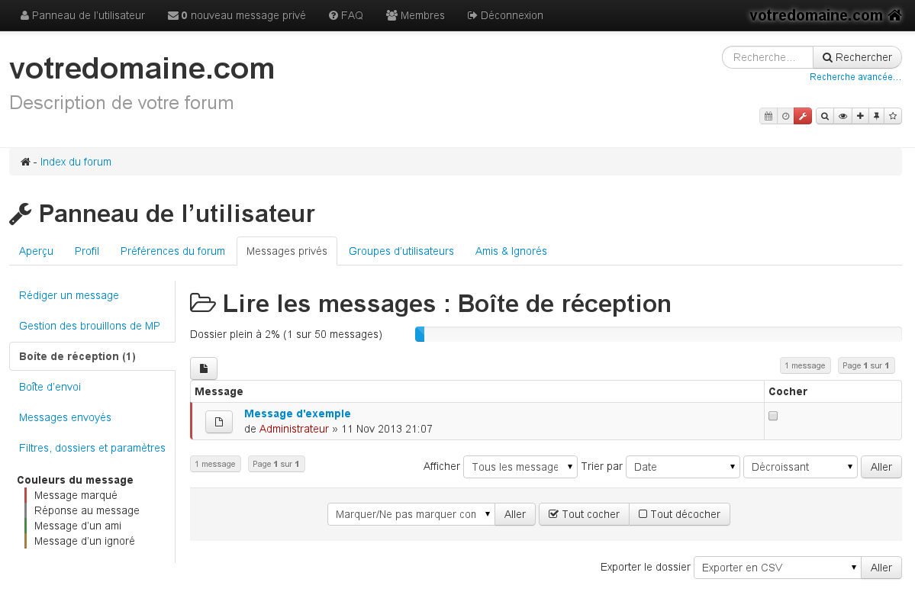Image resolution: width=915 pixels, height=592 pixels.
Task: Check the Cocher checkbox for Message d'exemple
Action: coord(773,416)
